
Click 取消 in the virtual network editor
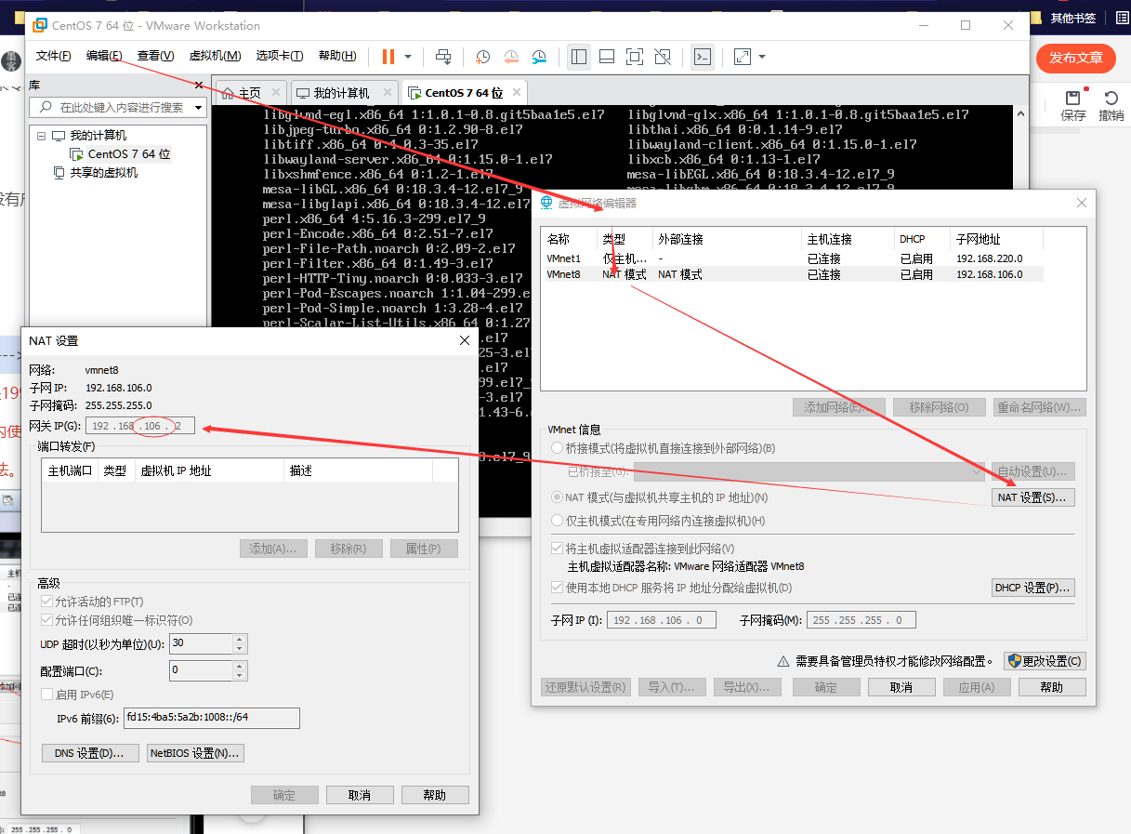(901, 687)
